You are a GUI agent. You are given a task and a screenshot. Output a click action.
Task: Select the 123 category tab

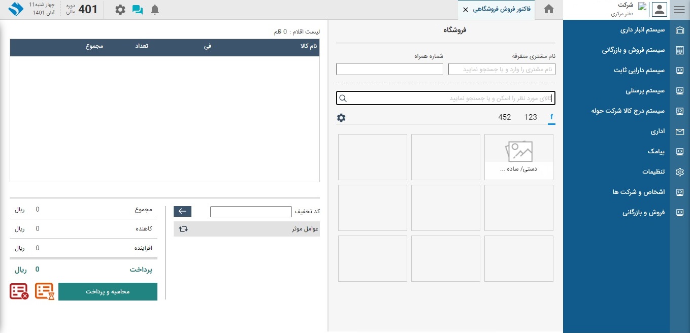click(x=531, y=117)
